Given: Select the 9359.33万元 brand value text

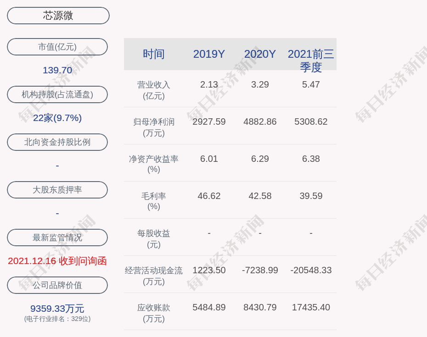Looking at the screenshot, I should click(x=57, y=309).
